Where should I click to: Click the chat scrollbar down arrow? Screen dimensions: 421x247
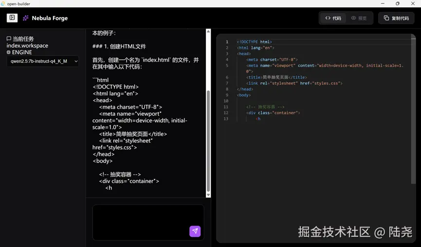(208, 195)
